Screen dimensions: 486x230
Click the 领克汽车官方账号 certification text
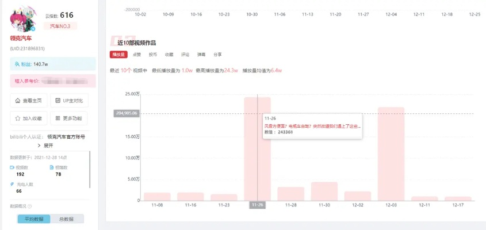click(66, 136)
